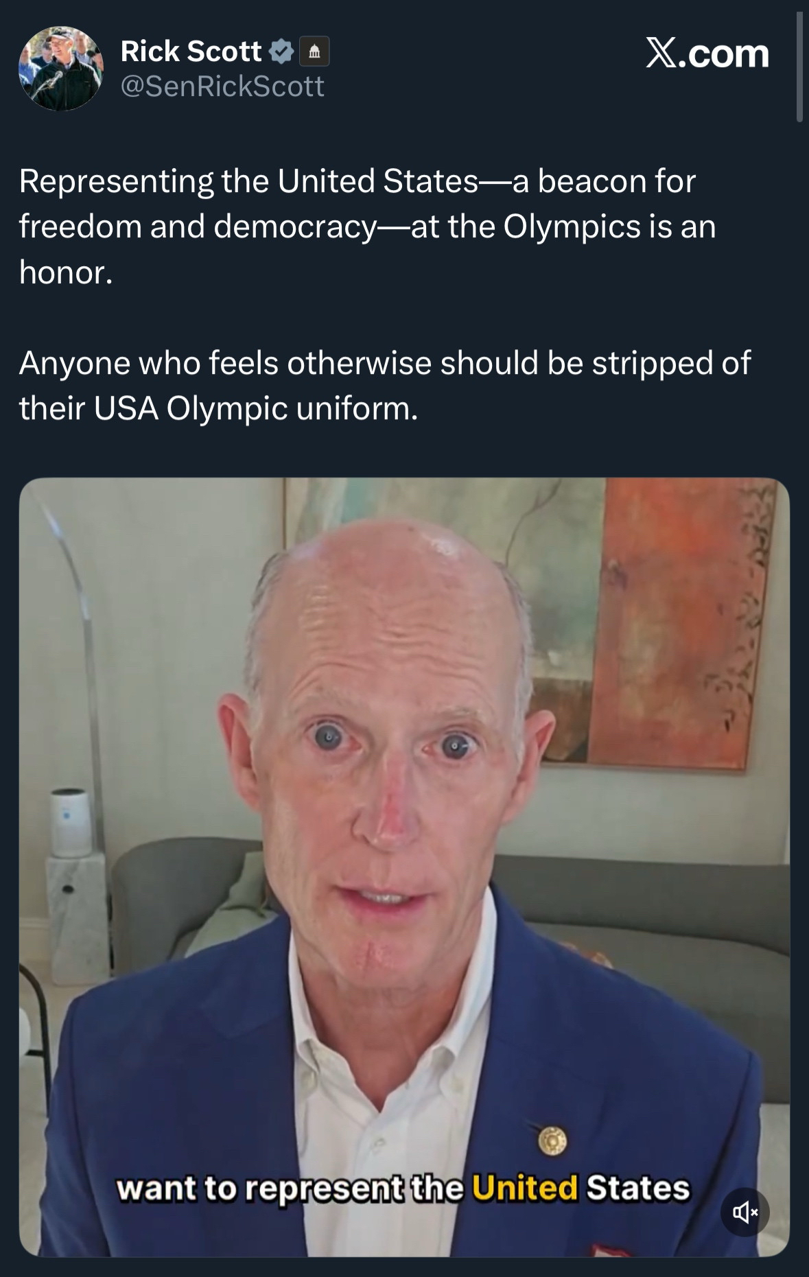
Task: Open the Rick Scott display name link
Action: (191, 51)
